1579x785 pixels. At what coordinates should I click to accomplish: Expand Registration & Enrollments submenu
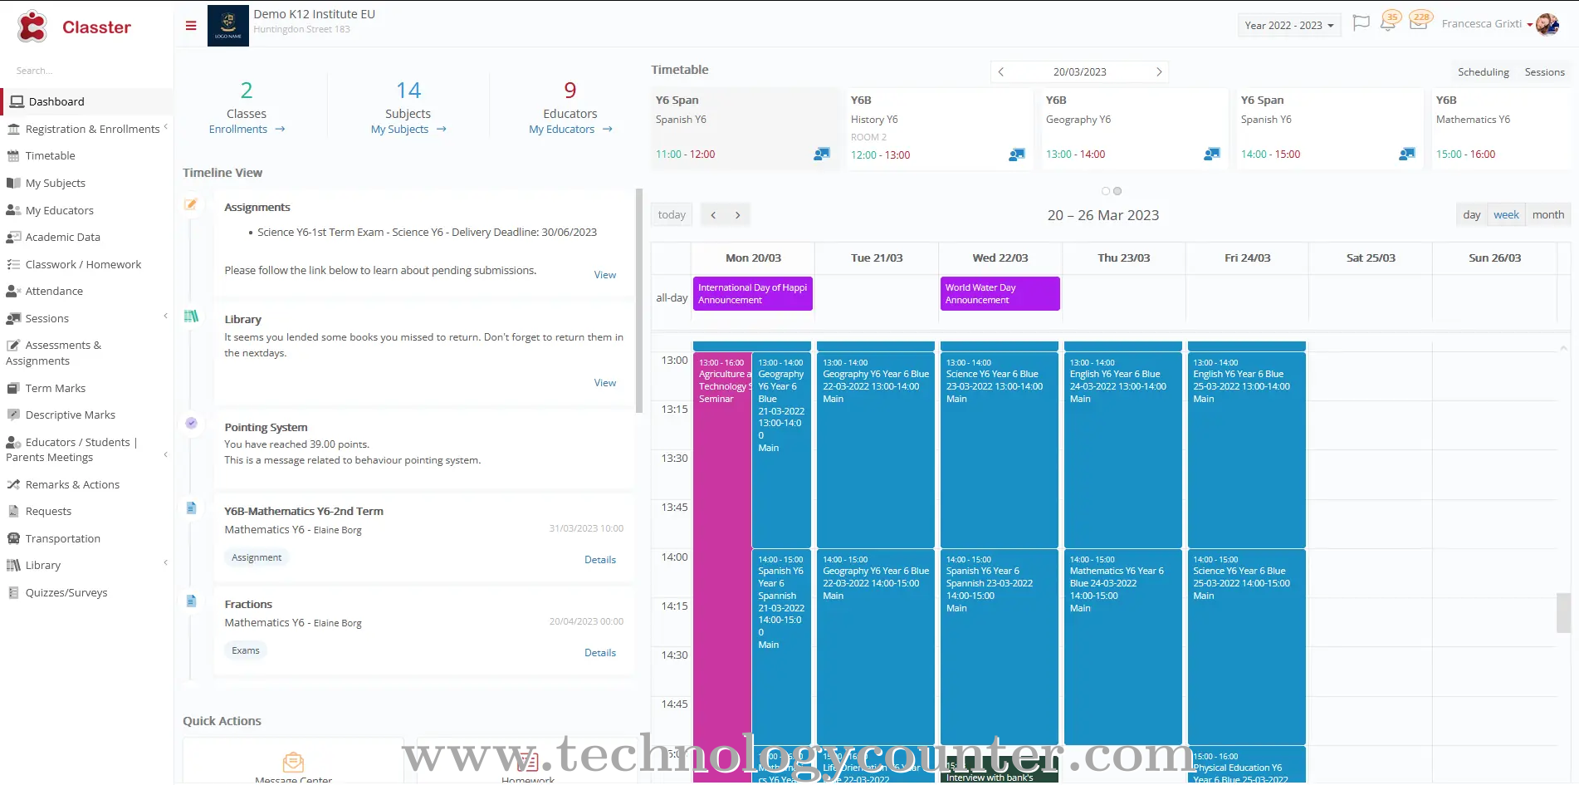click(166, 127)
